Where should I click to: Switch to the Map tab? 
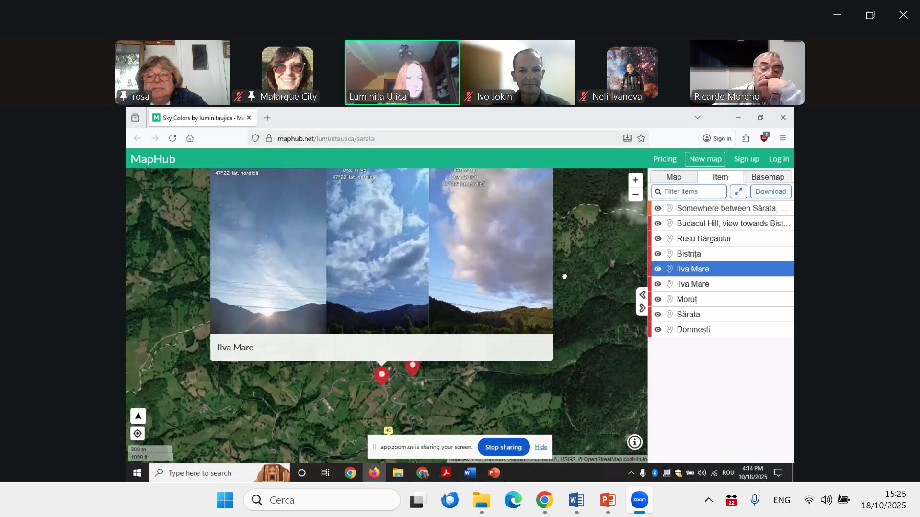click(673, 177)
